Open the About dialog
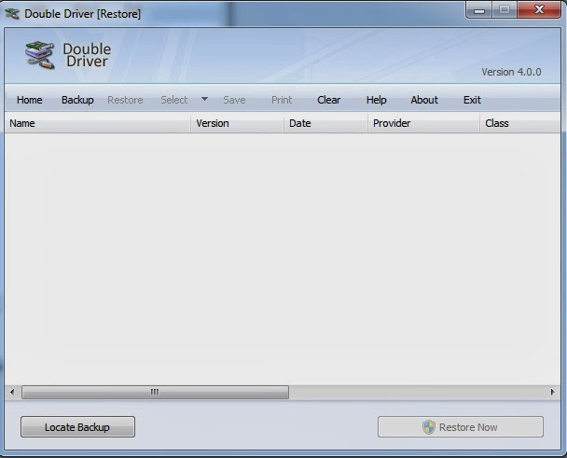567x458 pixels. (x=424, y=100)
